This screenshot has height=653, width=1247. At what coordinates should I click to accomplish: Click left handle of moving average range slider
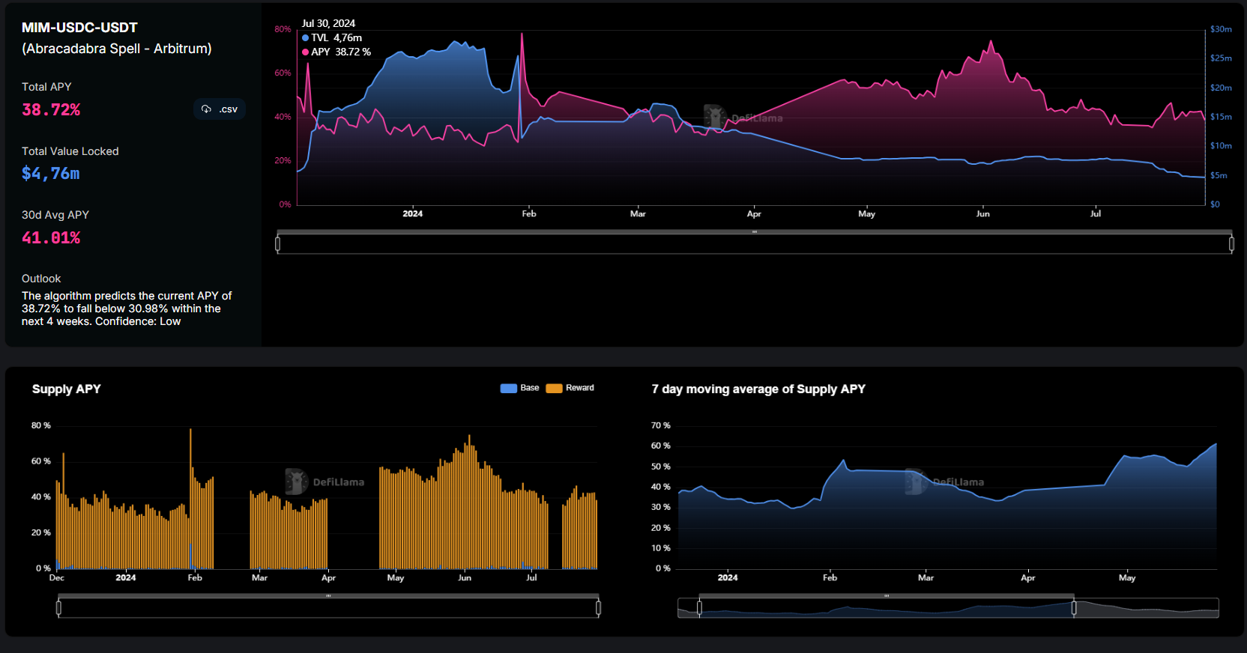[x=700, y=607]
